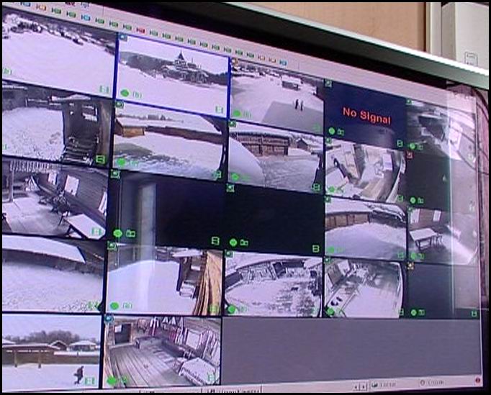Click green circle on picnic table feed
491x395 pixels.
413,256
